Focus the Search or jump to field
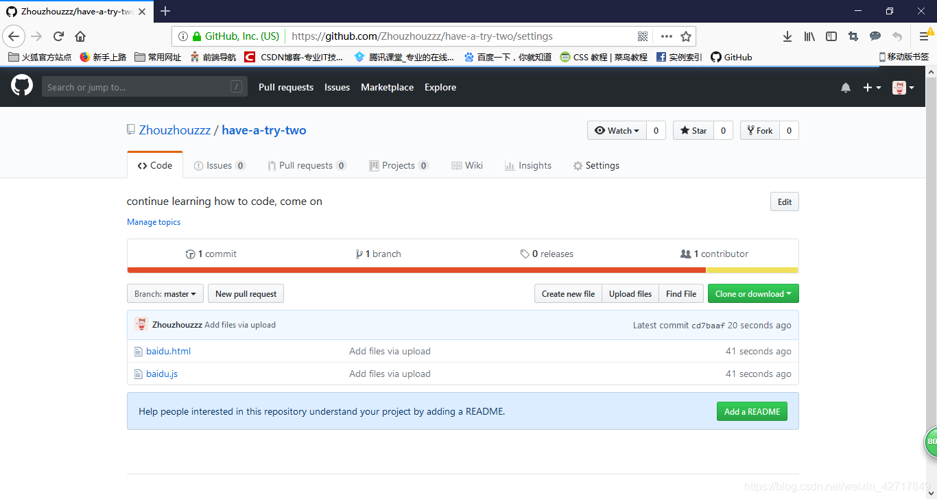 (145, 86)
